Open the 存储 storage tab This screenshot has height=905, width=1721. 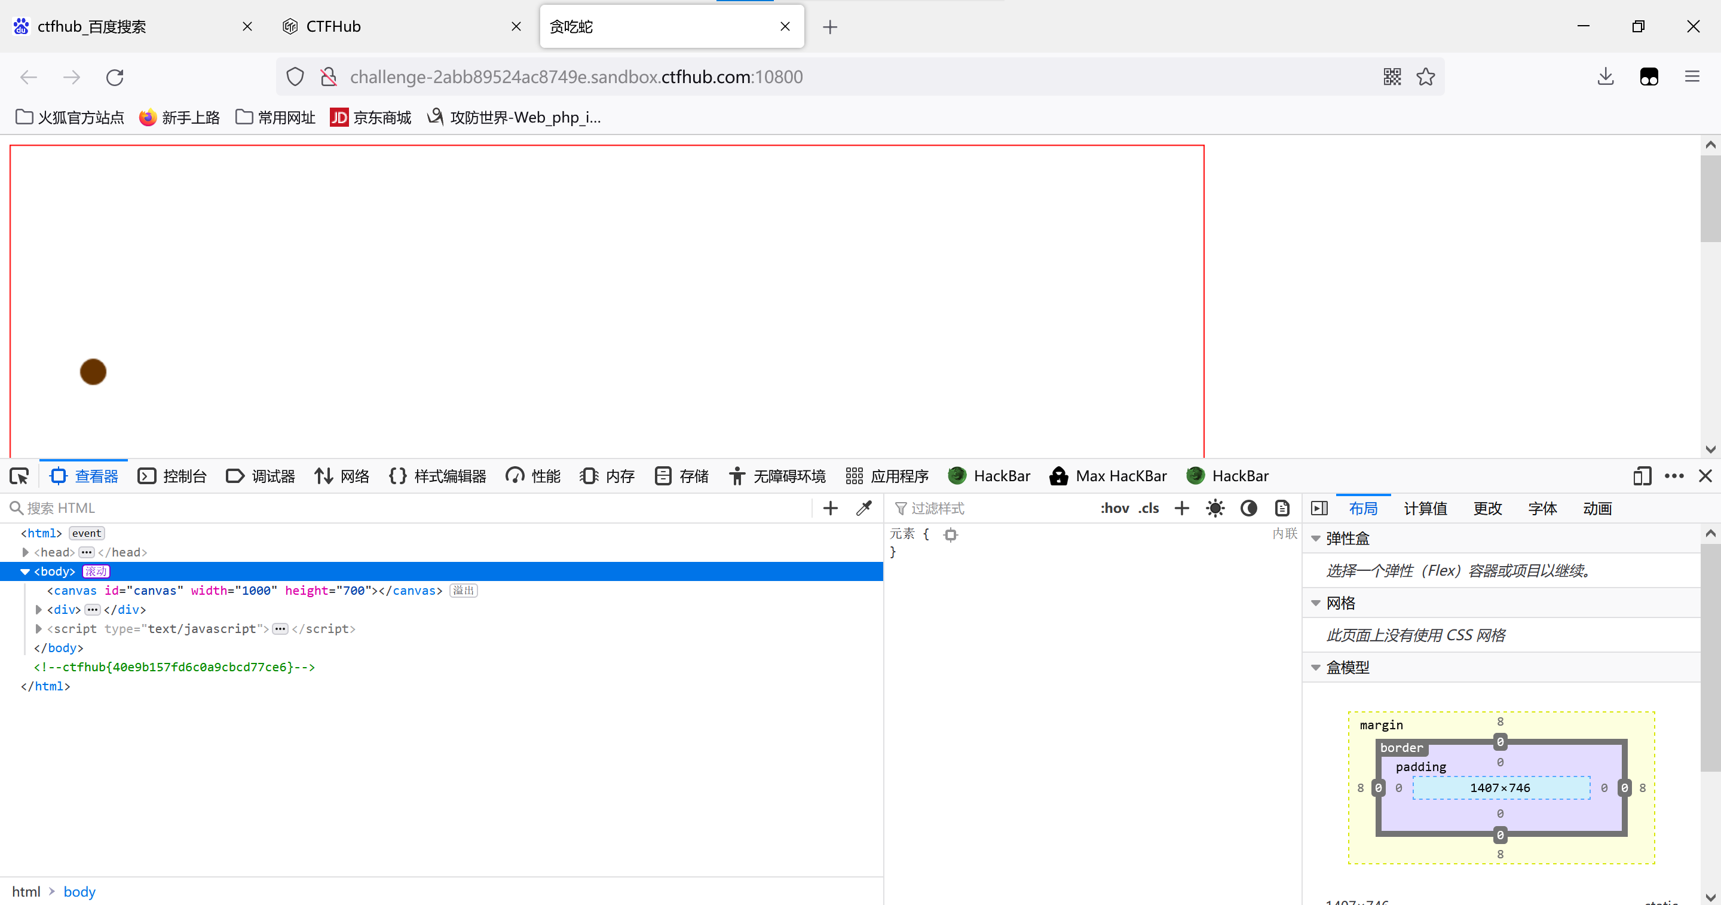tap(681, 476)
